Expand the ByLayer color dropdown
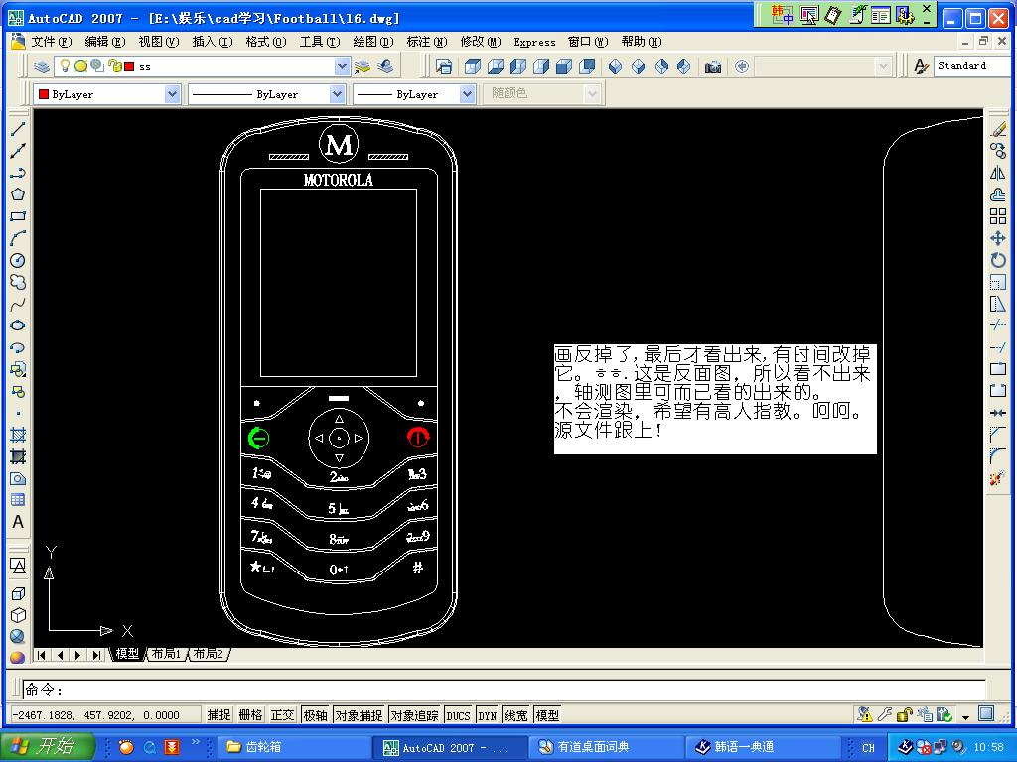 pyautogui.click(x=172, y=94)
